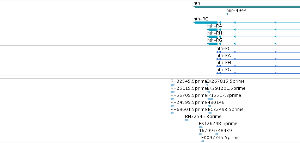Screen dimensions: 300x143
Task: Click the mir-4944 gene arrow glyph
Action: click(227, 14)
